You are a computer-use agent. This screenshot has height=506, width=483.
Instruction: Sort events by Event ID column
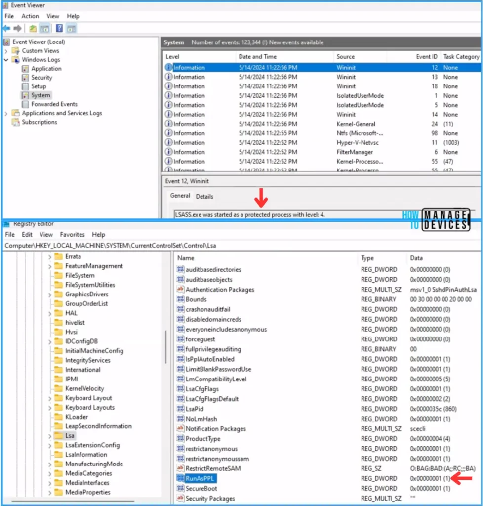414,57
